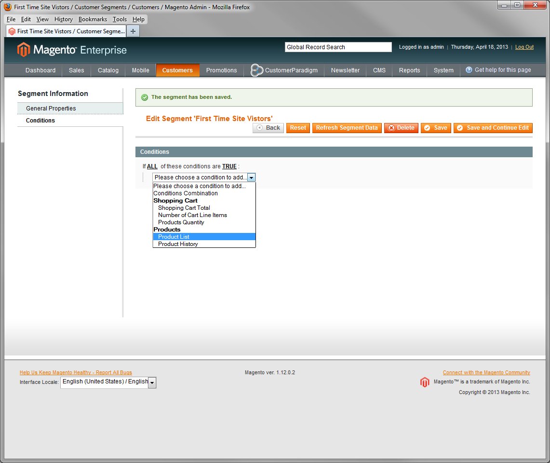Open the Interface Locale dropdown

pos(152,382)
